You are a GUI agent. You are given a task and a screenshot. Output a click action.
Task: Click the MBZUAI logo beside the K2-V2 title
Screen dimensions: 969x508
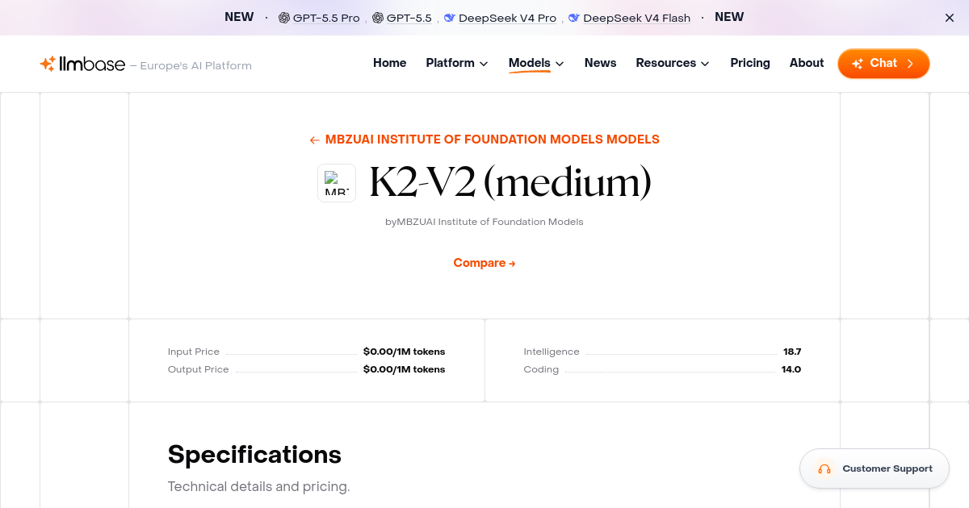tap(336, 183)
